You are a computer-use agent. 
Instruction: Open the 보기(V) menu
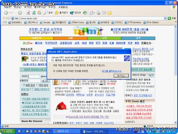tap(28, 7)
